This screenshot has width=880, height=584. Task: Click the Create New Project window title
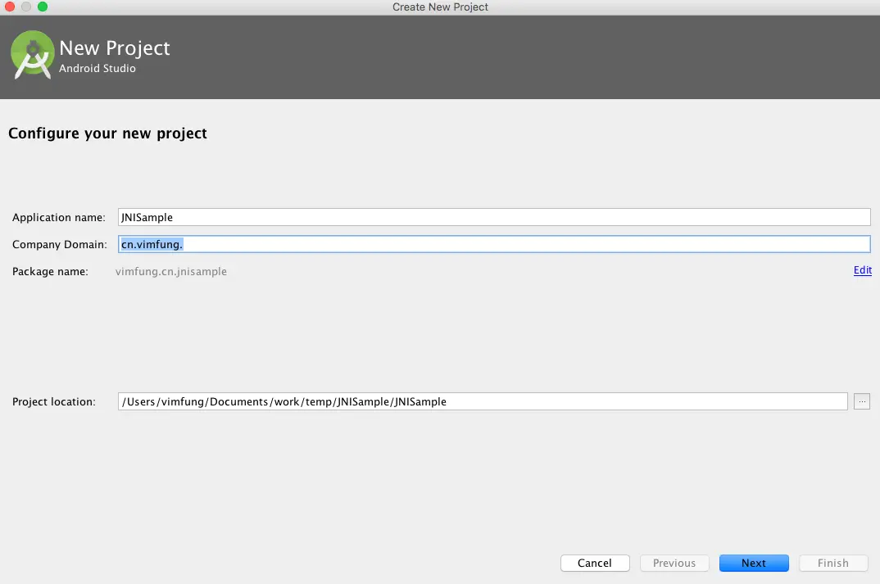click(440, 7)
